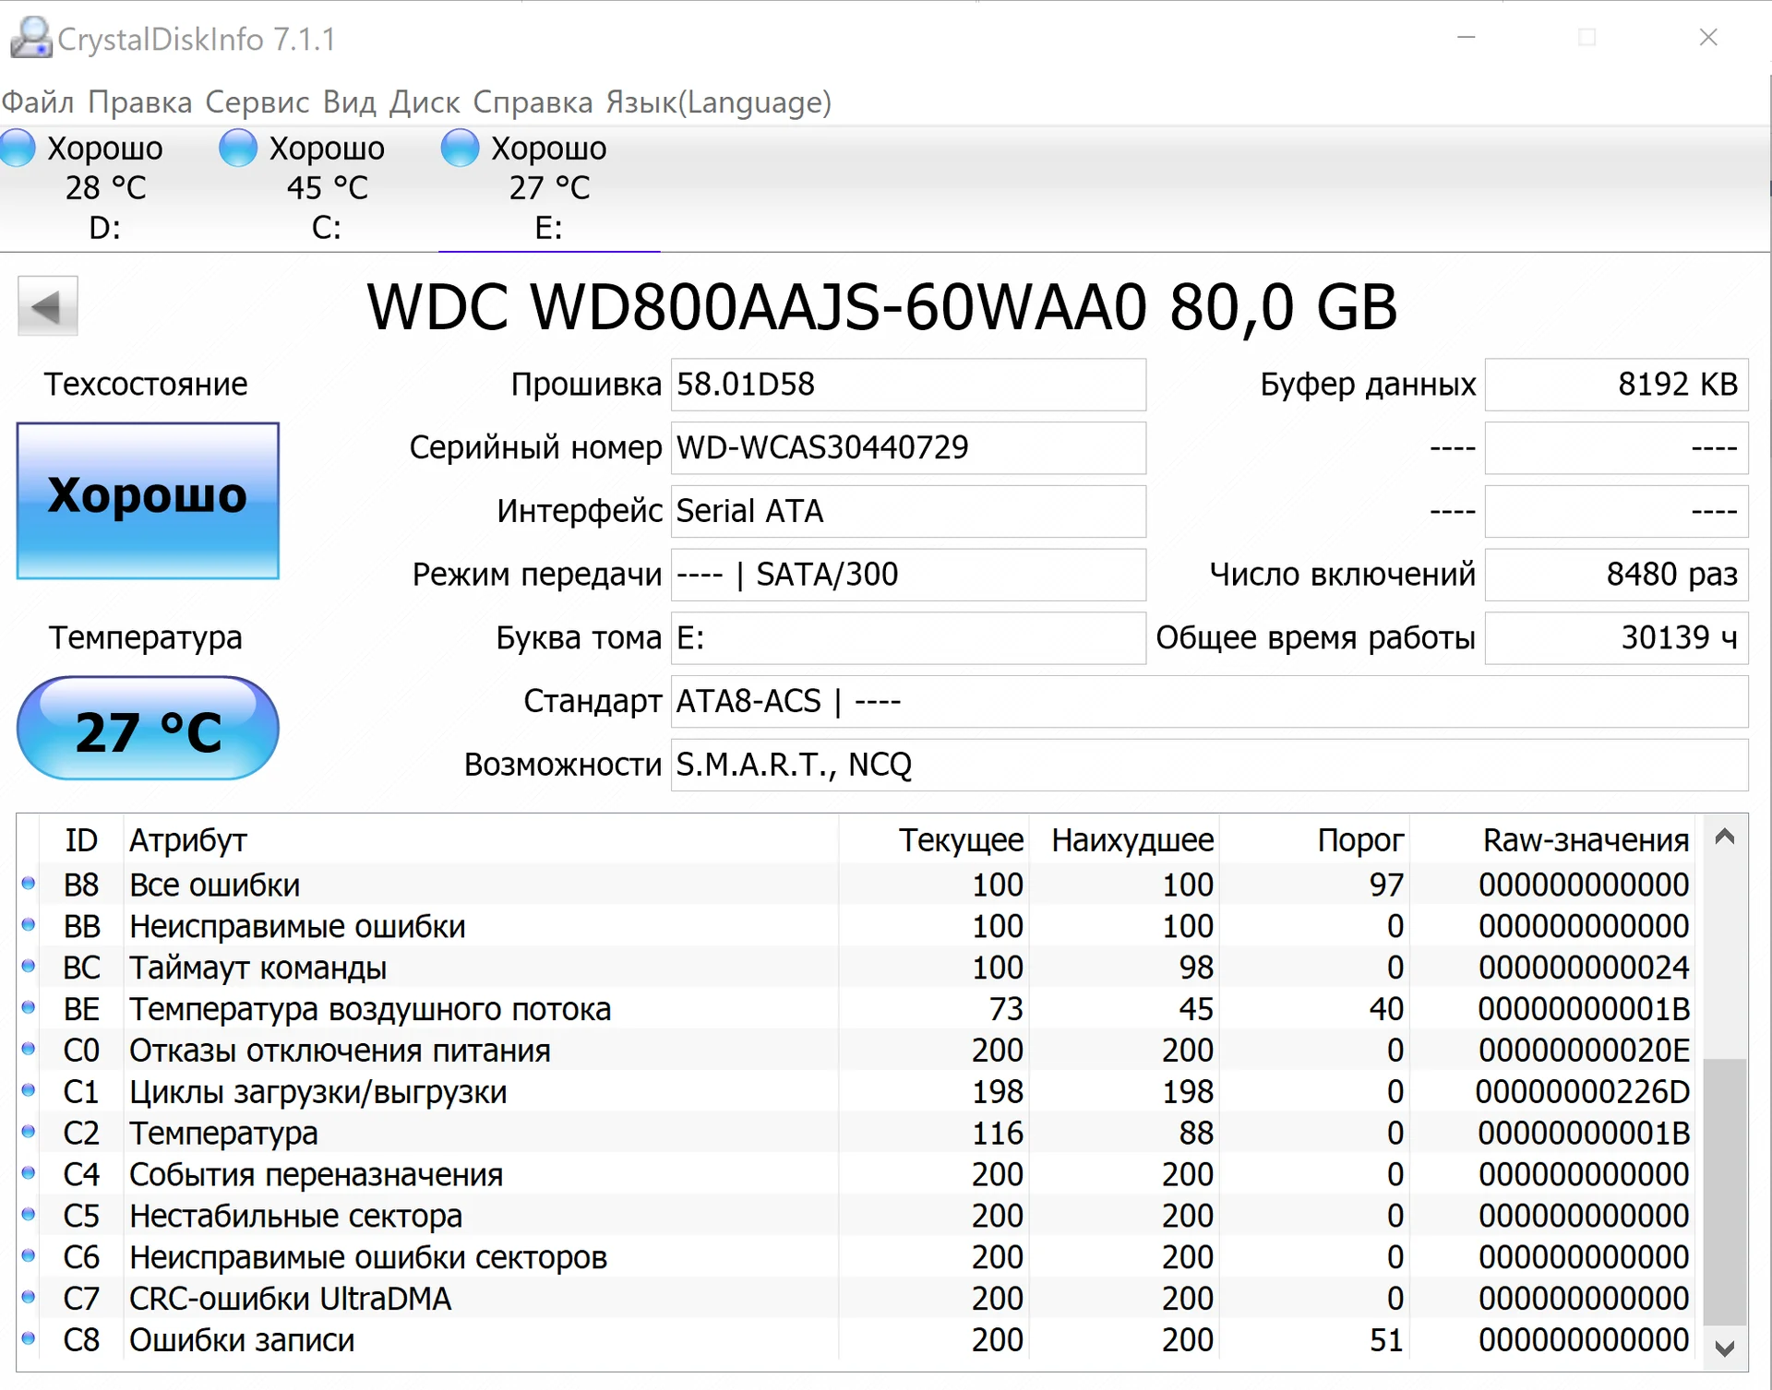1772x1390 pixels.
Task: Click the Возможности field S.M.A.R.T., NCQ
Action: (1209, 765)
